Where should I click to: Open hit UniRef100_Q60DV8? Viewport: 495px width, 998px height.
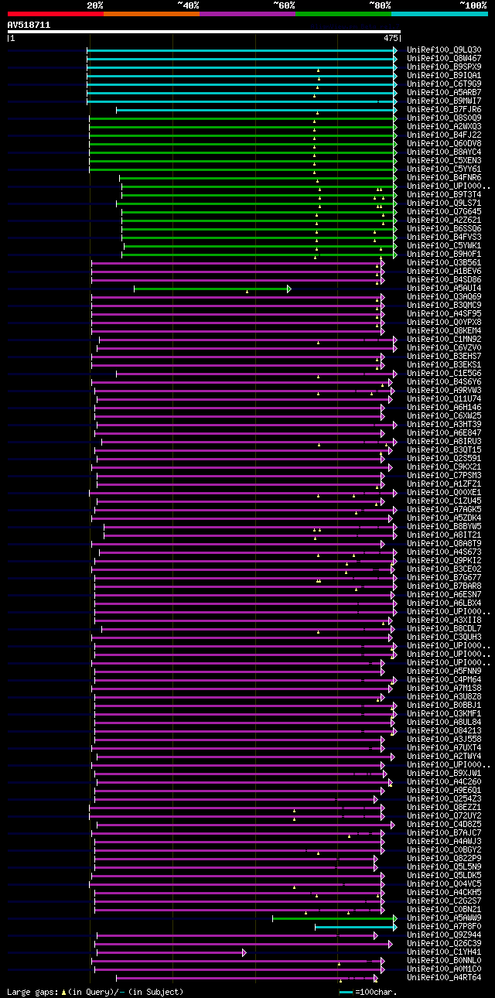444,144
